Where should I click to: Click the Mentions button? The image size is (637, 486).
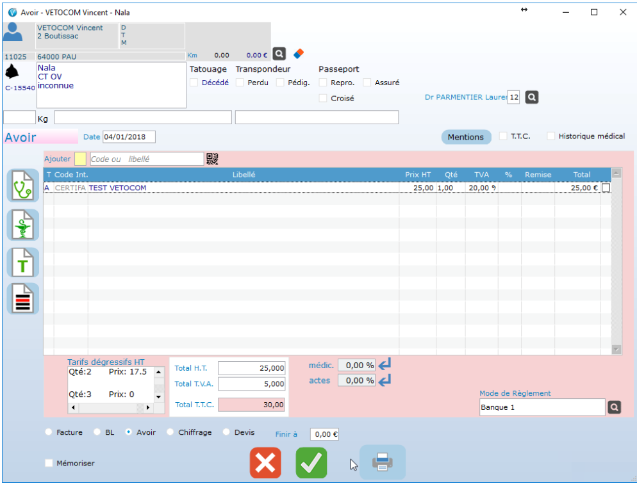[x=466, y=137]
